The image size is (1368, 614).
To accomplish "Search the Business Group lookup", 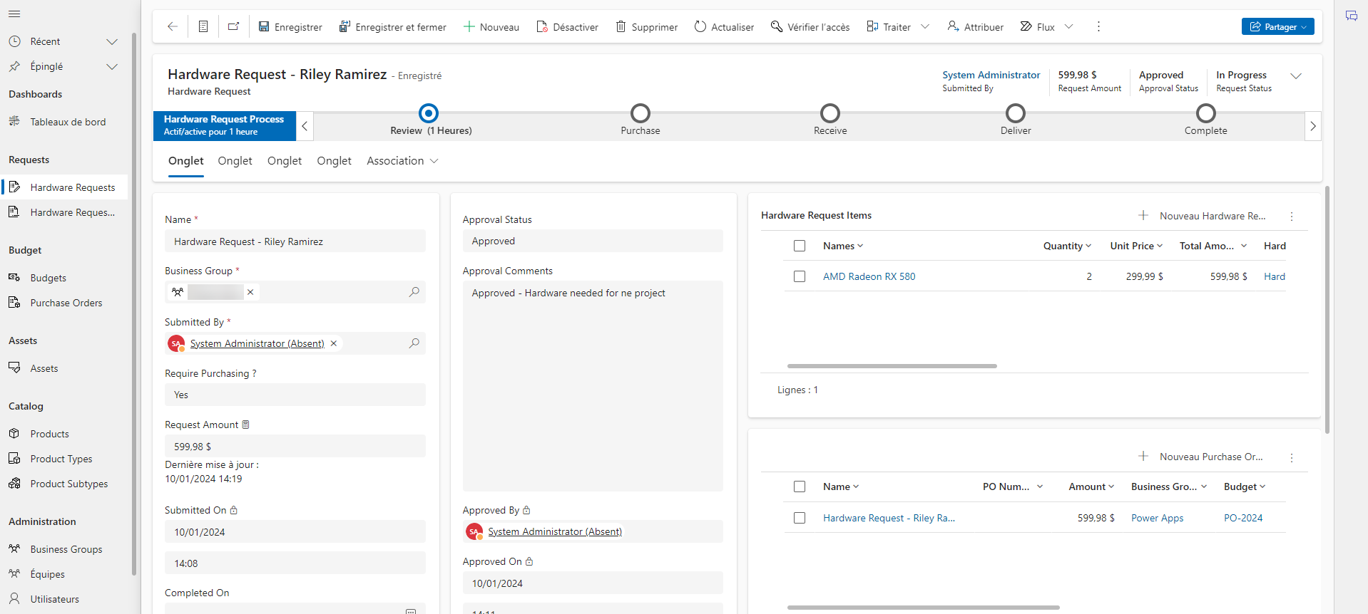I will 414,292.
